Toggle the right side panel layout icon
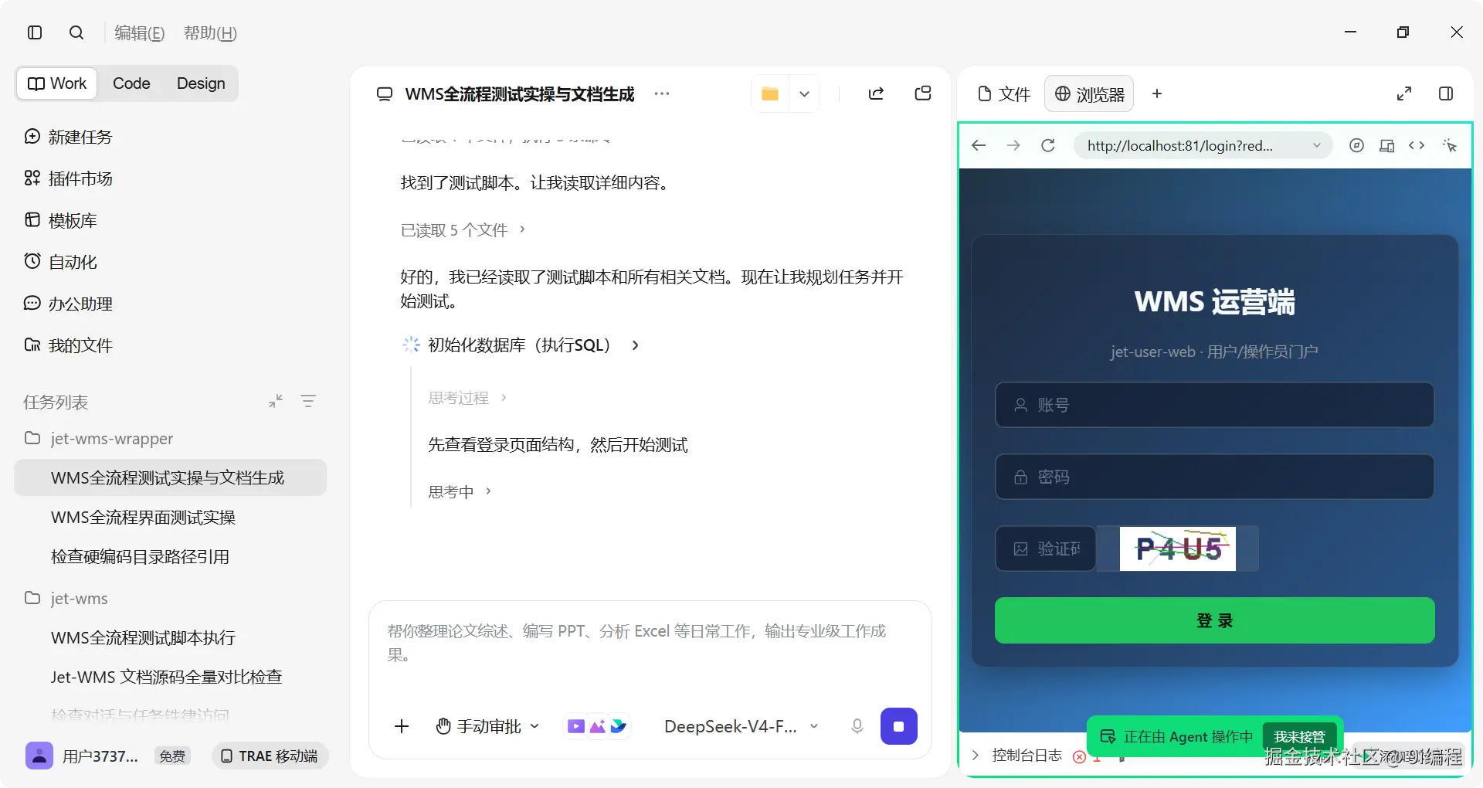The image size is (1483, 788). click(x=1446, y=93)
